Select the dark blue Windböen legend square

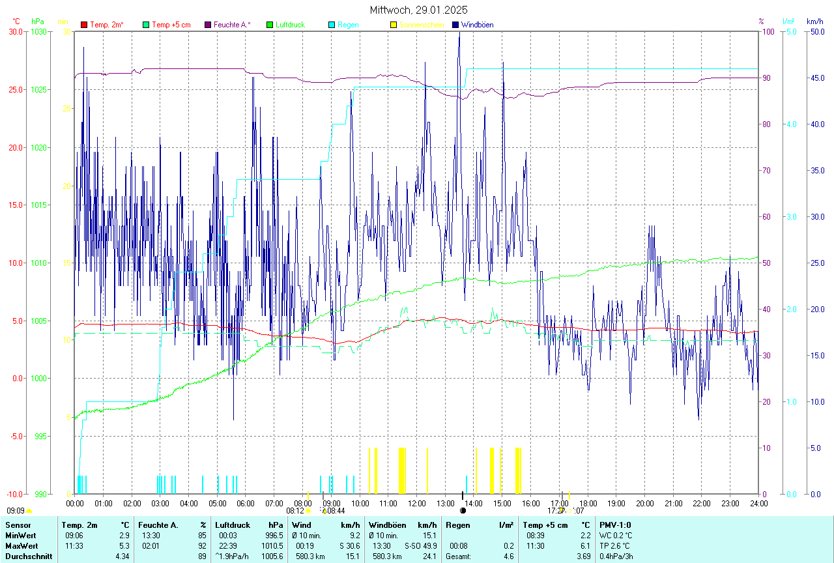click(455, 25)
